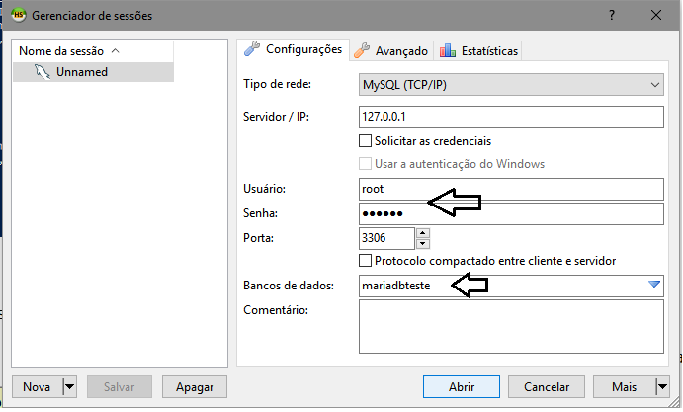
Task: Click the wrench icon on Configurações tab
Action: coord(252,49)
